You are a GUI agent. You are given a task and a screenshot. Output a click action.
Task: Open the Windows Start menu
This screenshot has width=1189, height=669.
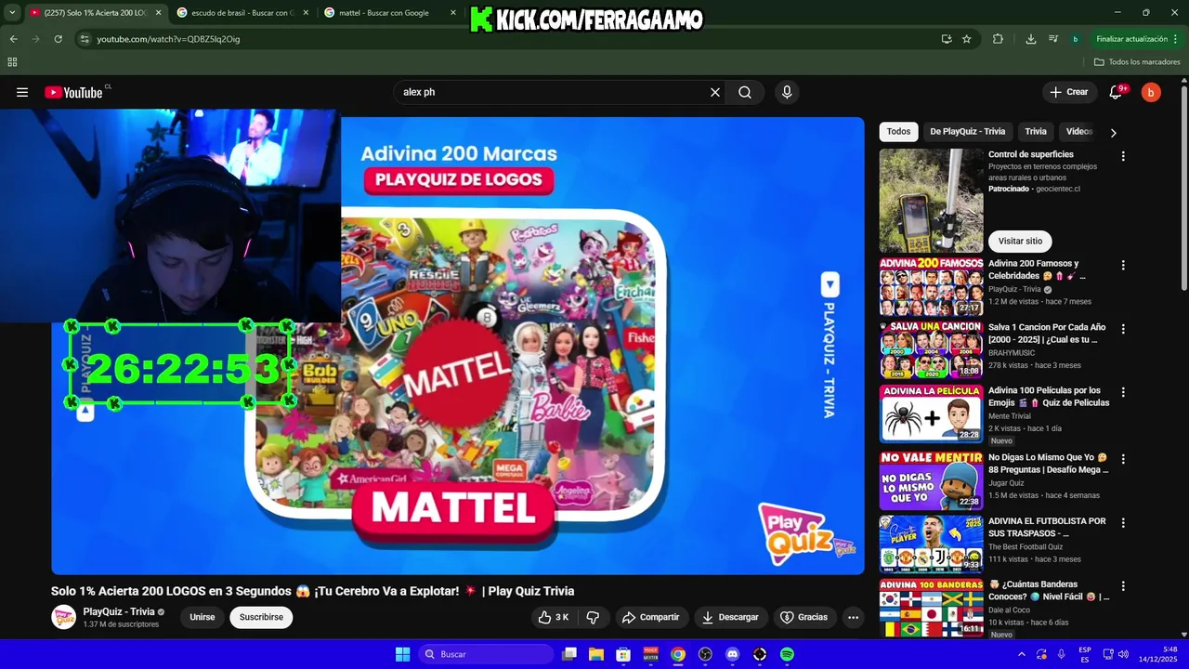(402, 654)
